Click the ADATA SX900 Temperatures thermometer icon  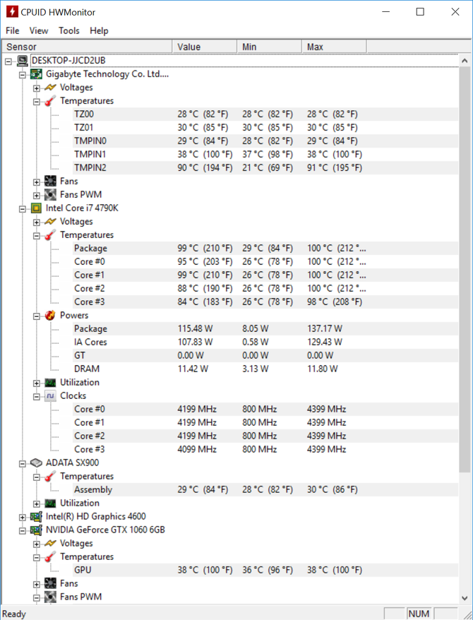click(50, 476)
